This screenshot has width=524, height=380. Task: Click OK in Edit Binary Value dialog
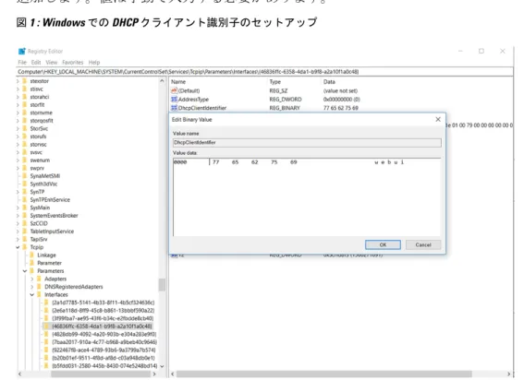[x=383, y=244]
